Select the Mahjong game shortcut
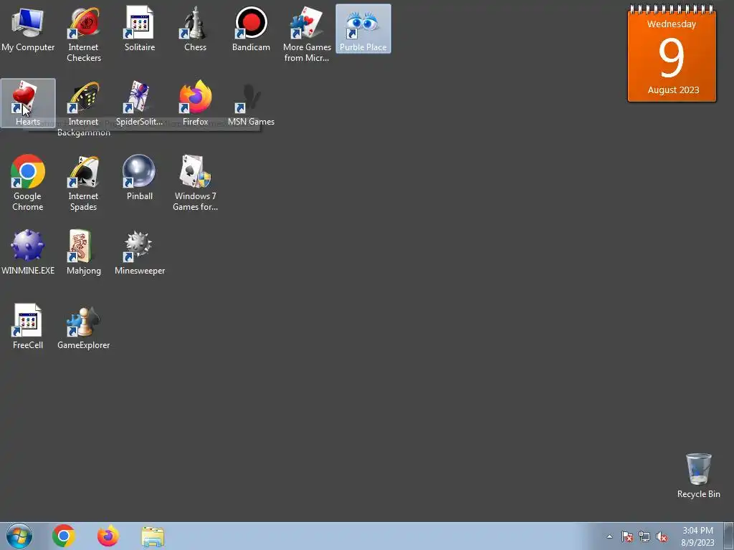This screenshot has height=550, width=734. click(x=84, y=252)
